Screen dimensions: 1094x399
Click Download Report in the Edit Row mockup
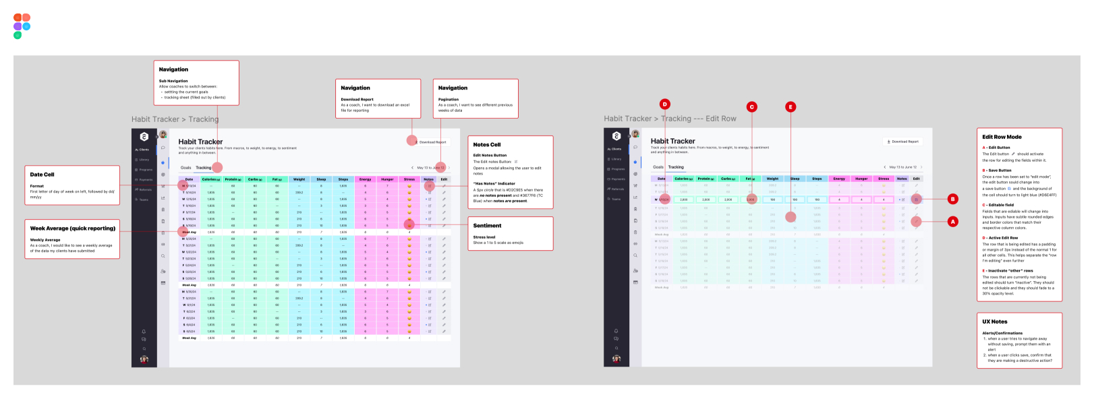tap(902, 142)
